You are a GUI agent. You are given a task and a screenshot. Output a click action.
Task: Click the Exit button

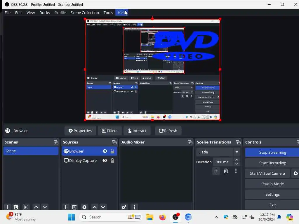[x=272, y=205]
